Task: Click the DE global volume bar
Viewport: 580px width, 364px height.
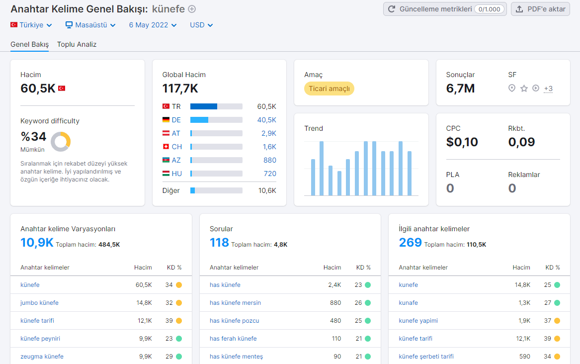Action: click(216, 120)
